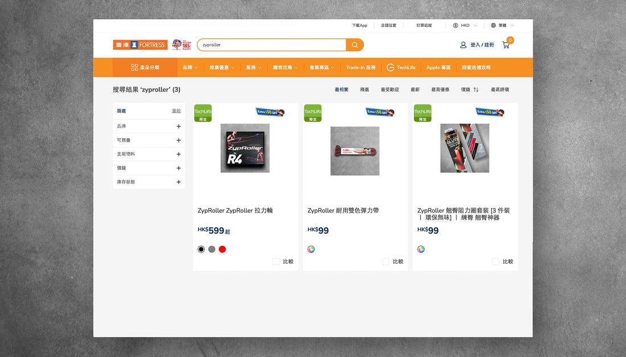Tick 比較 checkbox for 耐用雙色彈力帶
This screenshot has height=357, width=626.
click(x=386, y=261)
